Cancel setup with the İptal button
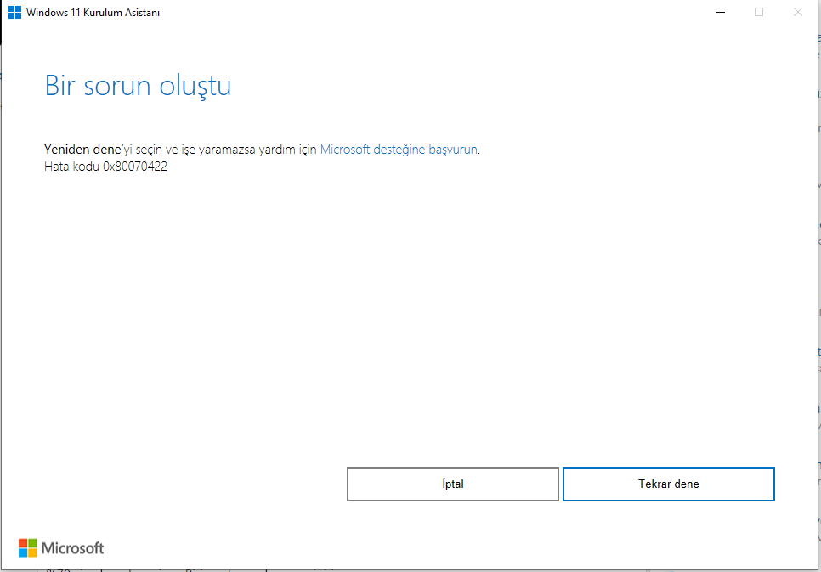The image size is (821, 572). coord(453,484)
